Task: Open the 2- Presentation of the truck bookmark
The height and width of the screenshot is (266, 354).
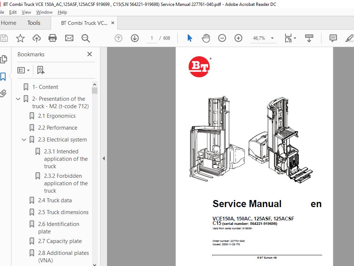Action: click(60, 103)
